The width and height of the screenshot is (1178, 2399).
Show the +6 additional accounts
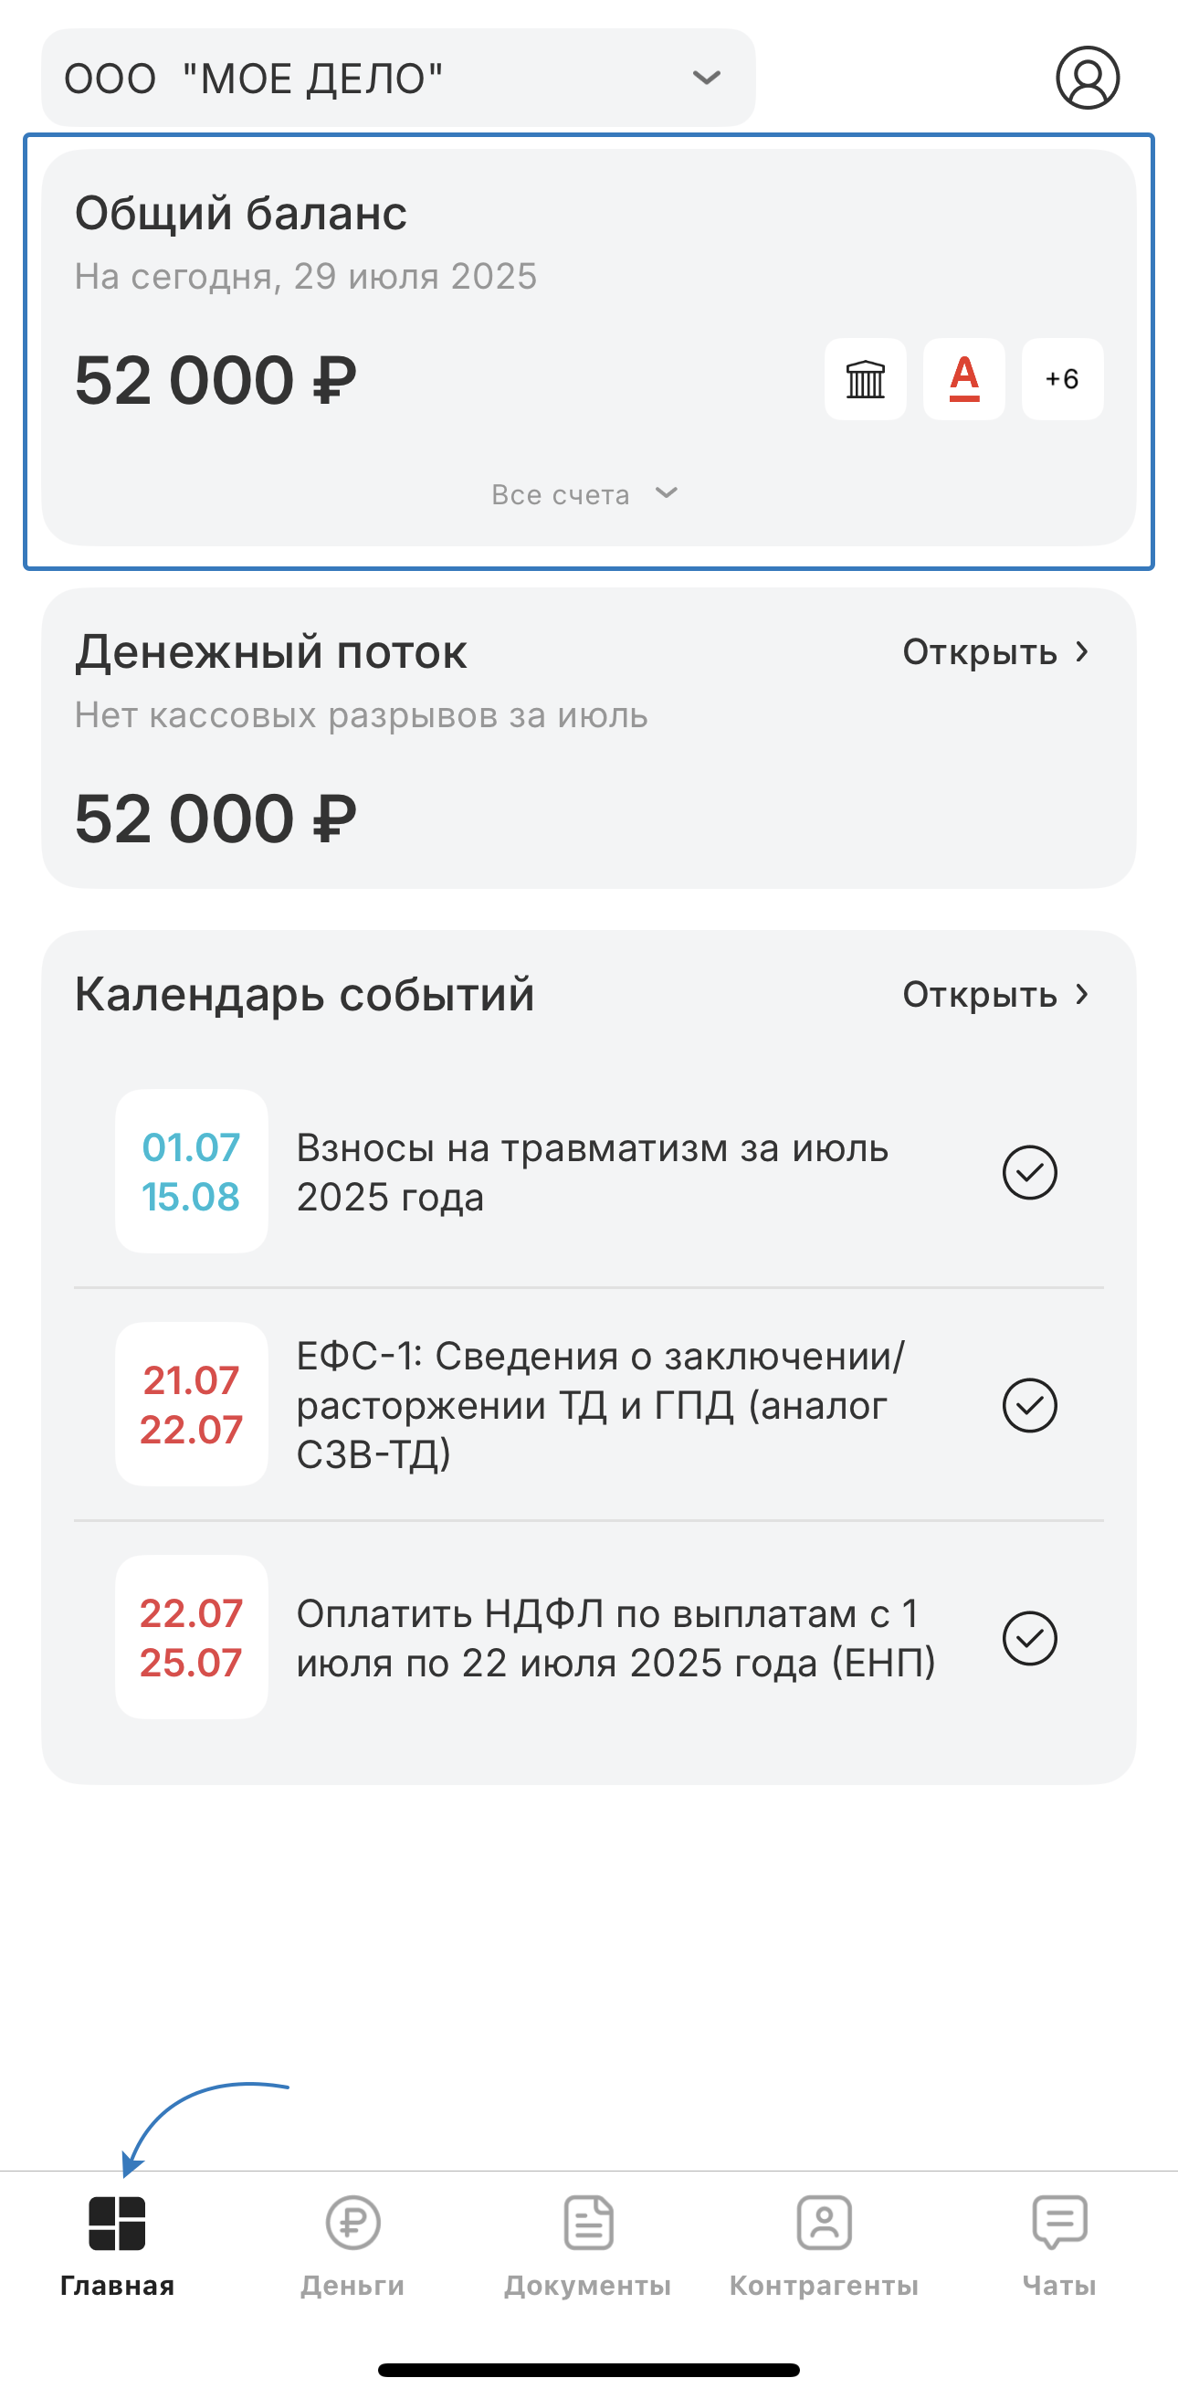pyautogui.click(x=1063, y=379)
